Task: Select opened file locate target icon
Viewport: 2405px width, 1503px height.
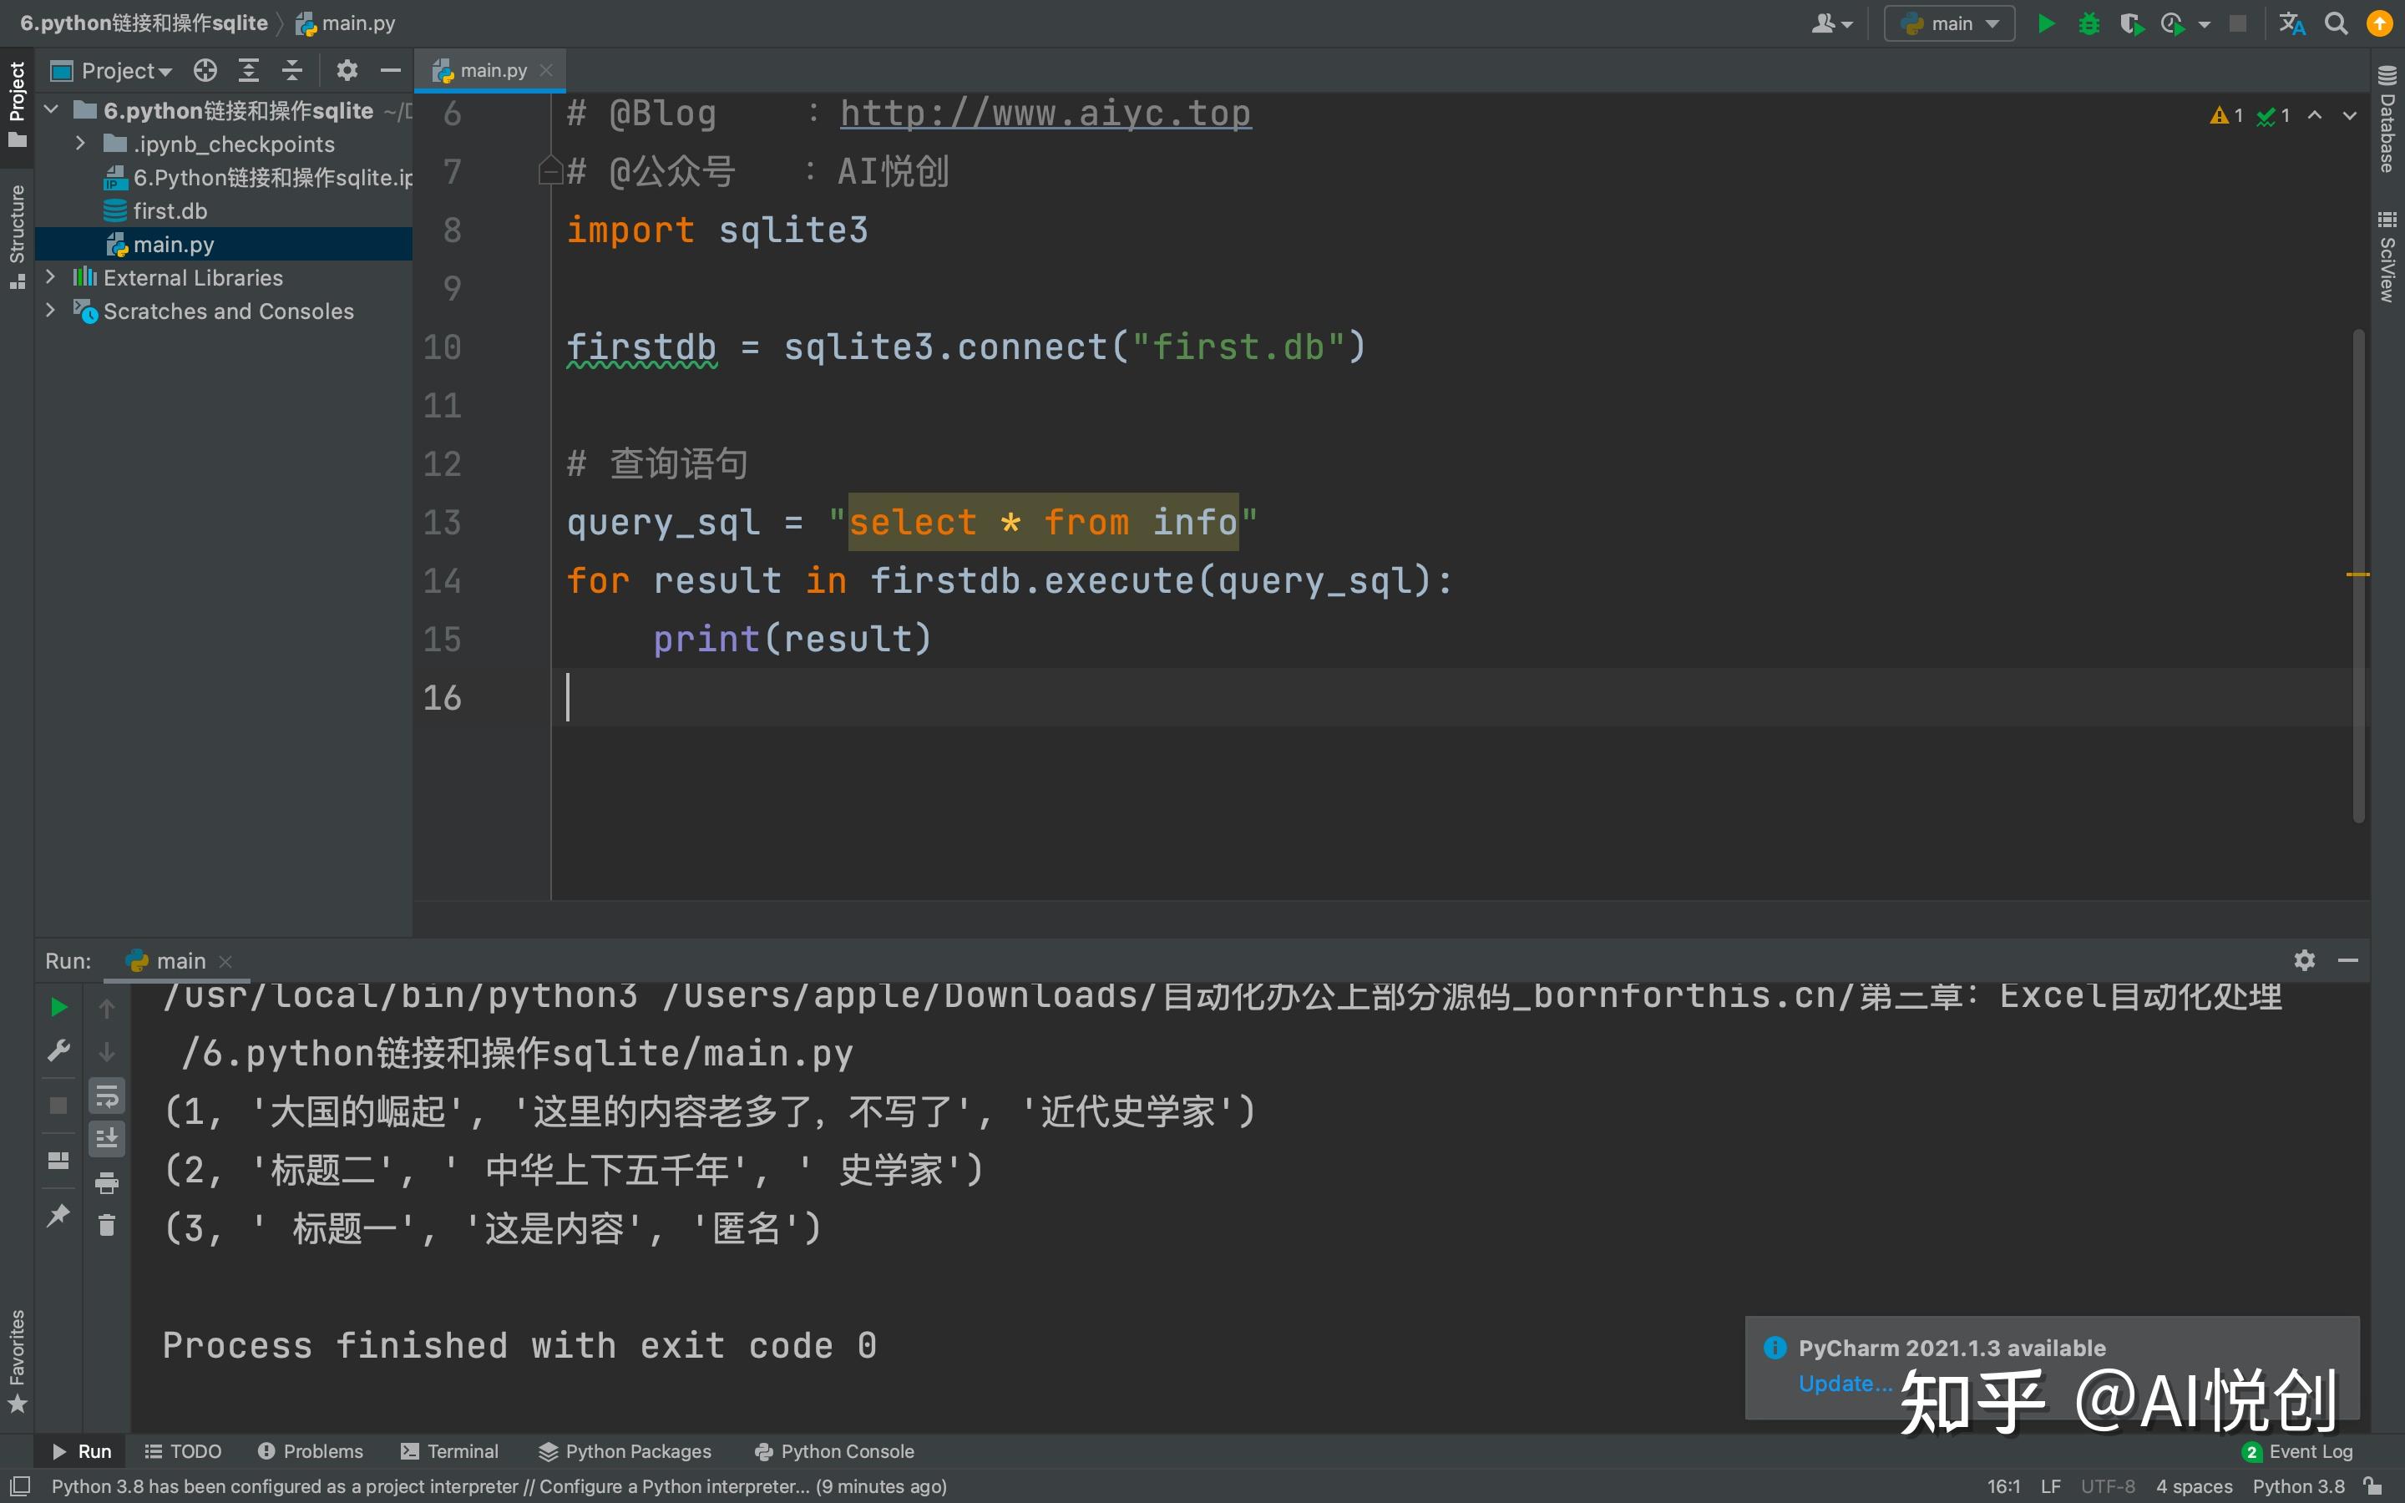Action: click(x=205, y=71)
